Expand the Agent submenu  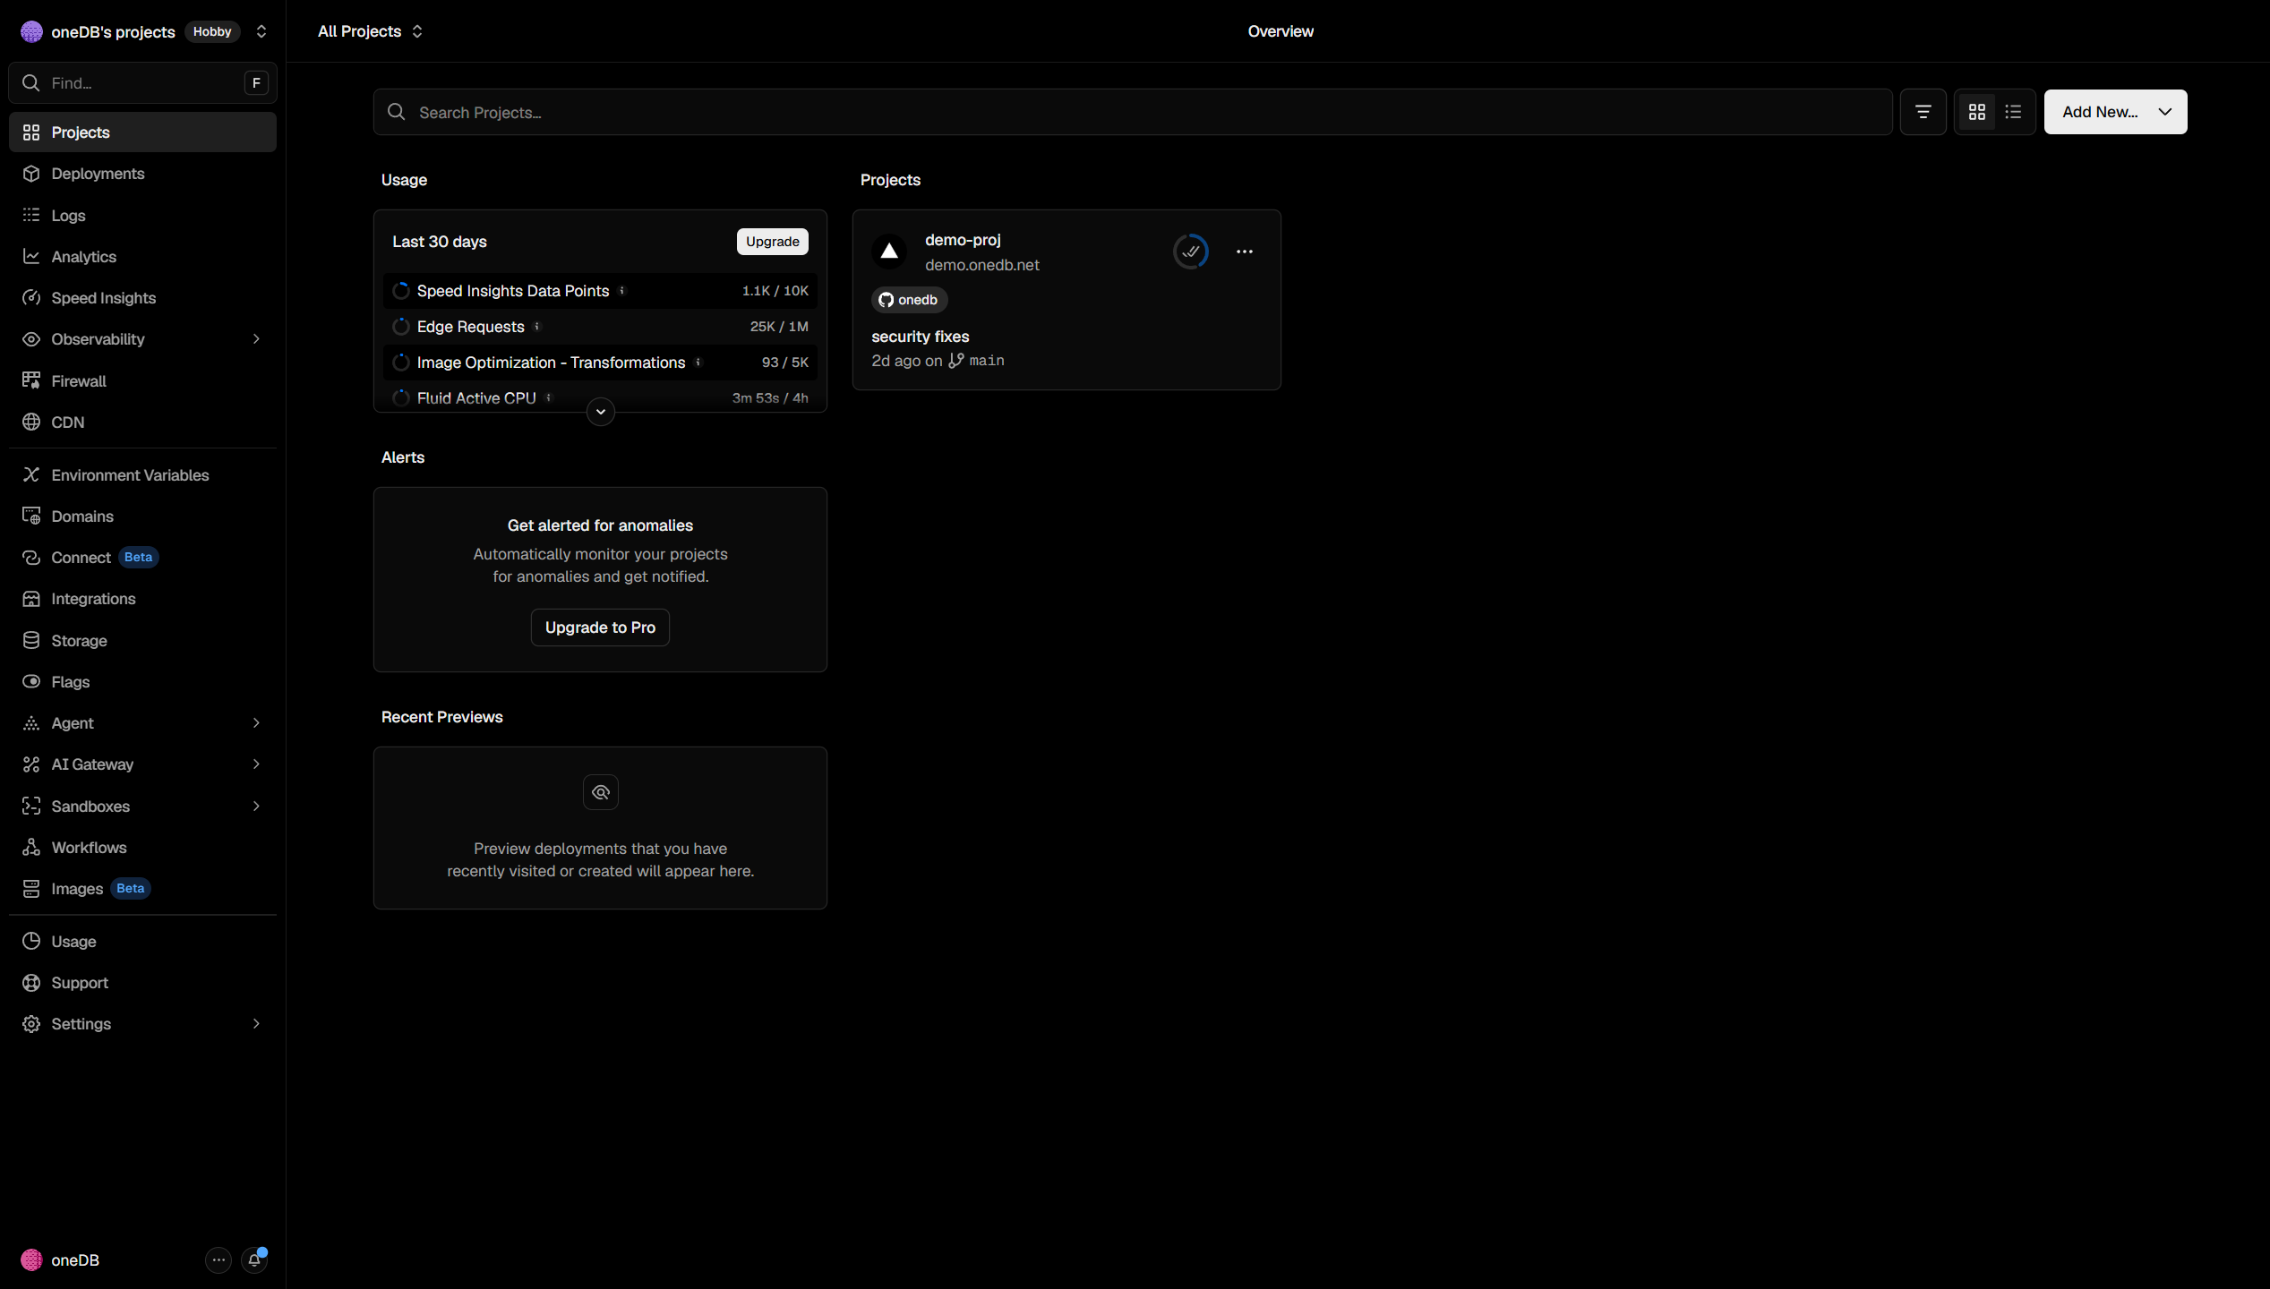[x=256, y=722]
